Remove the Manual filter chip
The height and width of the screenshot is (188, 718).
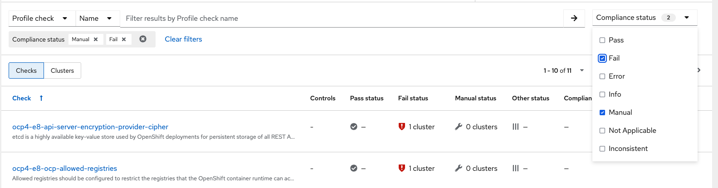96,39
